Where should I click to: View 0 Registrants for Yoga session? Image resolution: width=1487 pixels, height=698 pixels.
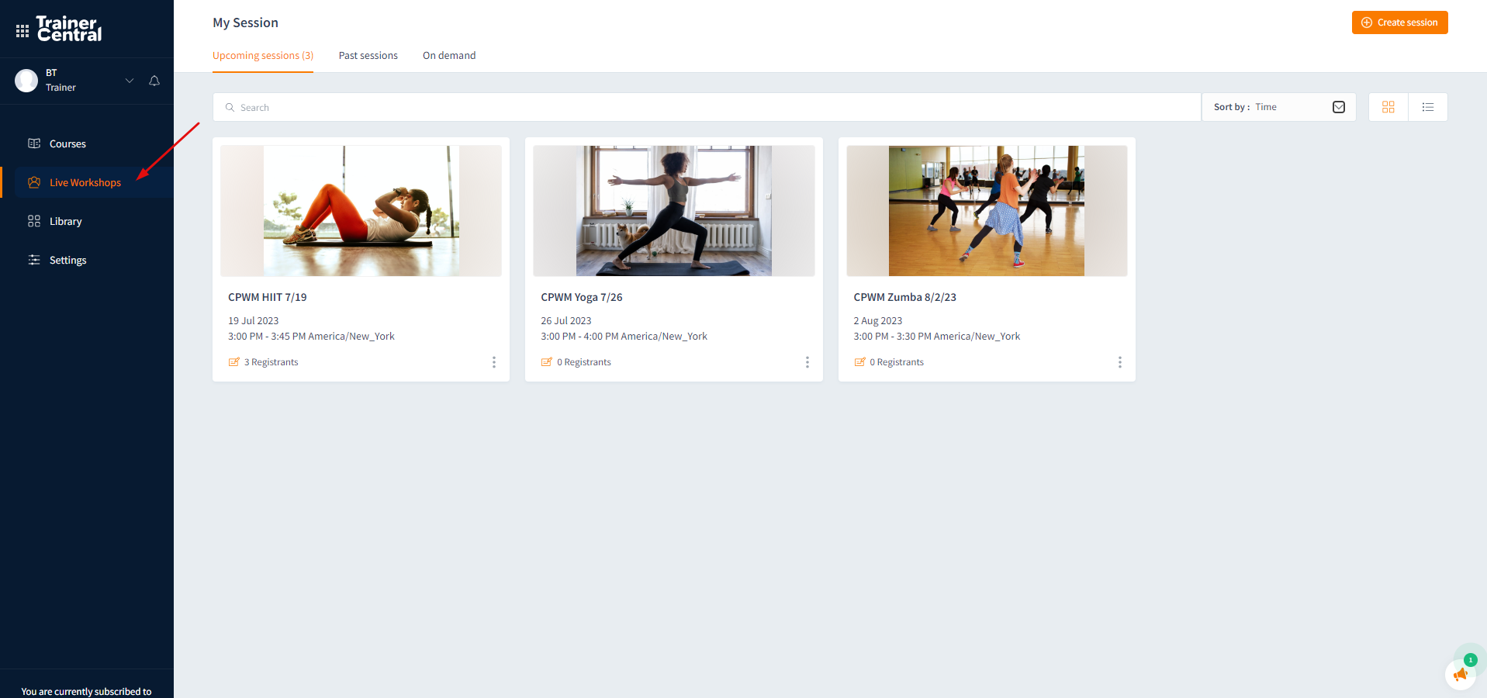tap(576, 362)
